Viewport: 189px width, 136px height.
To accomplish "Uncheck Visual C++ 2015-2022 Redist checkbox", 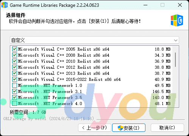I will click(14, 79).
